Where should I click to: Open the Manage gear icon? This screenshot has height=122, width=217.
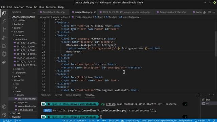[4, 115]
